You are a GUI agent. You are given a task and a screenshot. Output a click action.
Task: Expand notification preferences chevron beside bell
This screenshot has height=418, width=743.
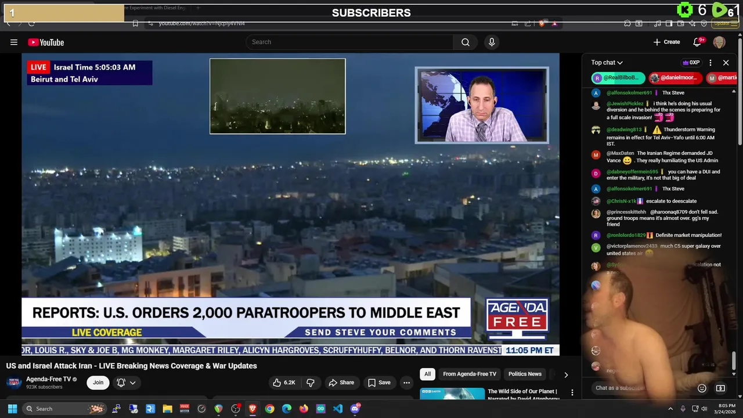[132, 383]
